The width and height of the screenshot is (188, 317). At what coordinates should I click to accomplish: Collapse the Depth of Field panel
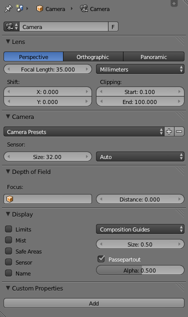pos(8,171)
